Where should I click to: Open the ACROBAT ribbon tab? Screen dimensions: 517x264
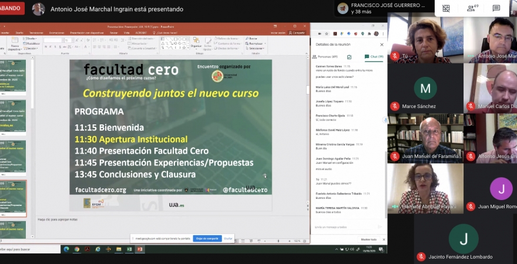[141, 33]
